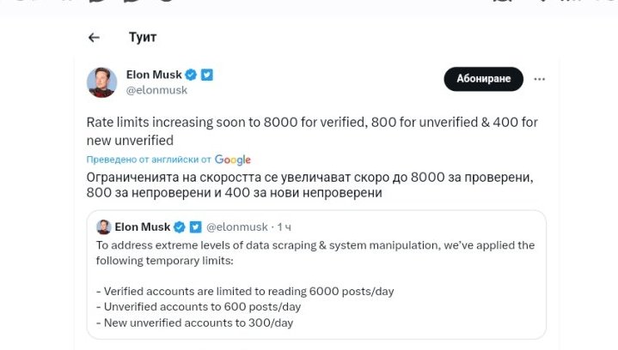Open the Elon Musk name in the quoted tweet
618x350 pixels.
pyautogui.click(x=143, y=226)
